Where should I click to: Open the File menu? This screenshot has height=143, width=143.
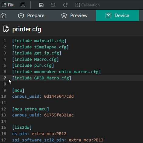(8, 5)
